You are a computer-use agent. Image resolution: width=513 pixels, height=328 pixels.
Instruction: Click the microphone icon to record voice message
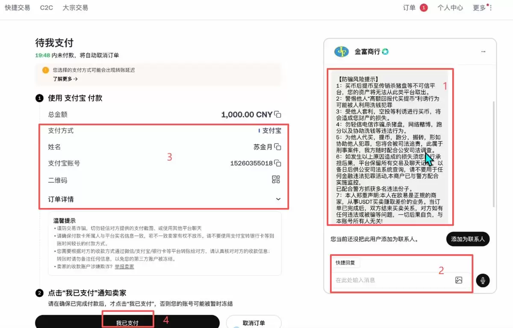tap(483, 280)
